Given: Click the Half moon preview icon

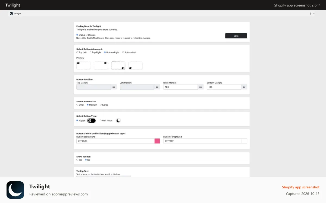Looking at the screenshot, I should point(118,120).
